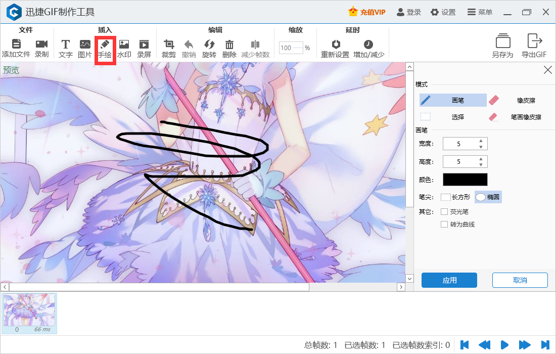Add a watermark with 水印
This screenshot has width=556, height=354.
point(124,49)
